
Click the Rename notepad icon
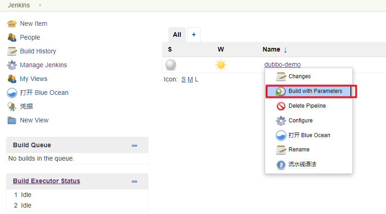pyautogui.click(x=281, y=150)
